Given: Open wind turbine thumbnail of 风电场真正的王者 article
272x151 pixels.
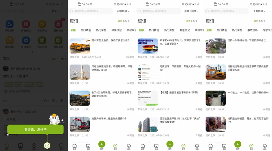Looking at the screenshot, I should tap(80, 72).
